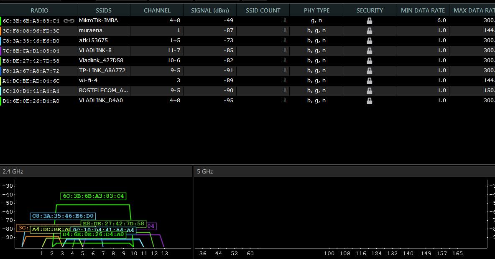Click the blue C8:3A:35:46:E6:D0 graph label
The width and height of the screenshot is (495, 259).
pos(63,216)
